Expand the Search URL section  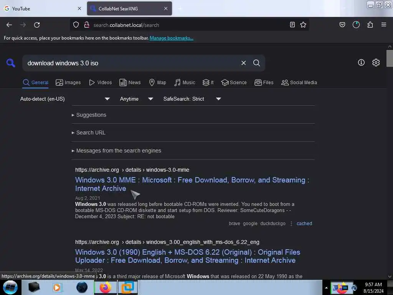click(89, 133)
